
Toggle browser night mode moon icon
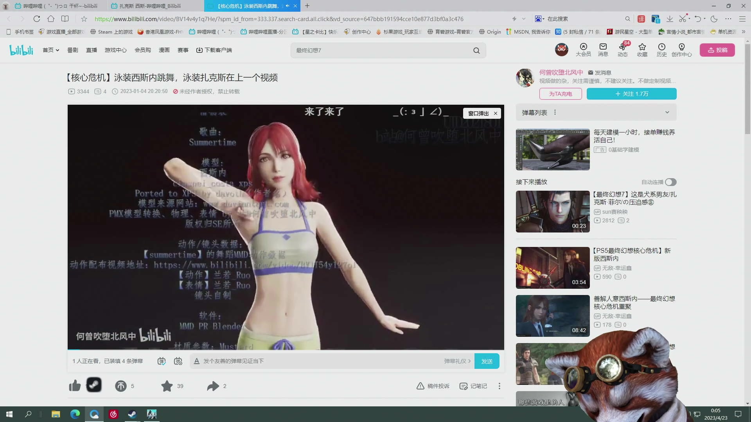[714, 19]
